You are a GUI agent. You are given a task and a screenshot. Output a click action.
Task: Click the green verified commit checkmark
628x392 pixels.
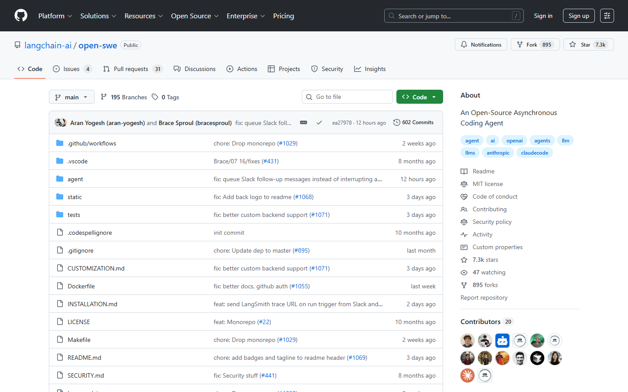click(319, 122)
